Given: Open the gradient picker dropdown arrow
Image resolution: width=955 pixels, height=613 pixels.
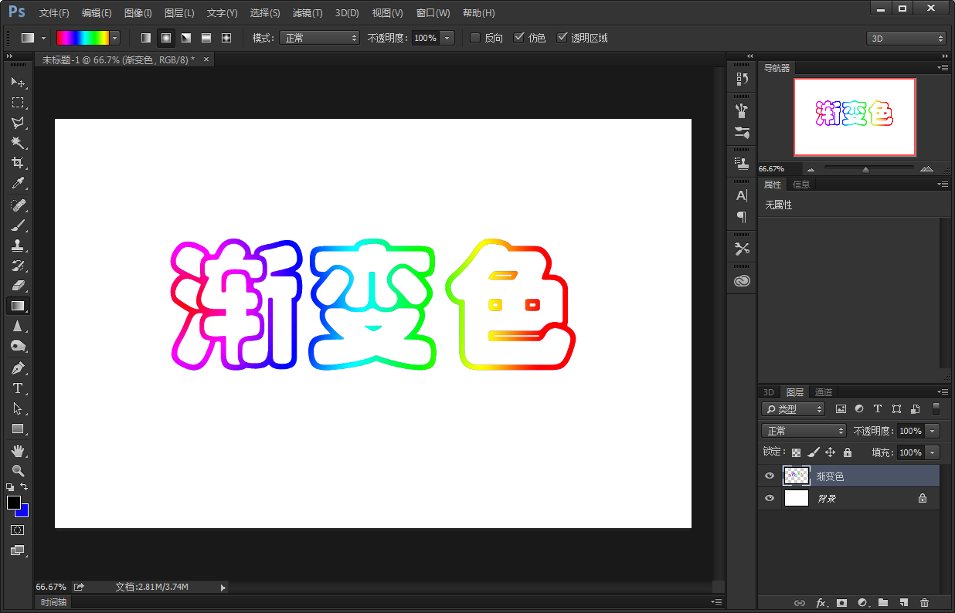Looking at the screenshot, I should [x=115, y=38].
